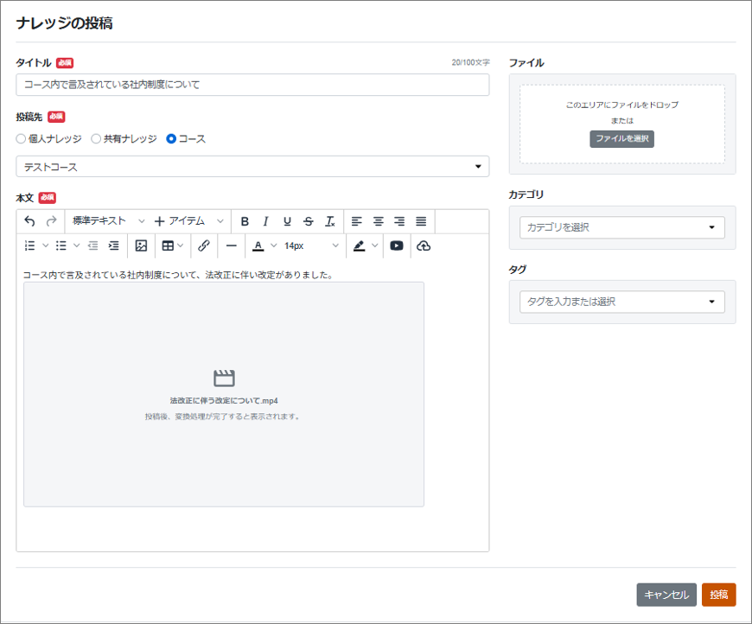Embed a video with the YouTube icon
Image resolution: width=752 pixels, height=624 pixels.
(x=396, y=245)
